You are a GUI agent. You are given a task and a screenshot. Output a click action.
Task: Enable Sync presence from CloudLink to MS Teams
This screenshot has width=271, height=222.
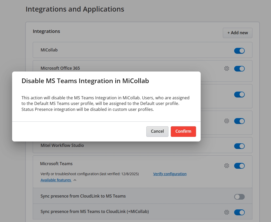(239, 197)
